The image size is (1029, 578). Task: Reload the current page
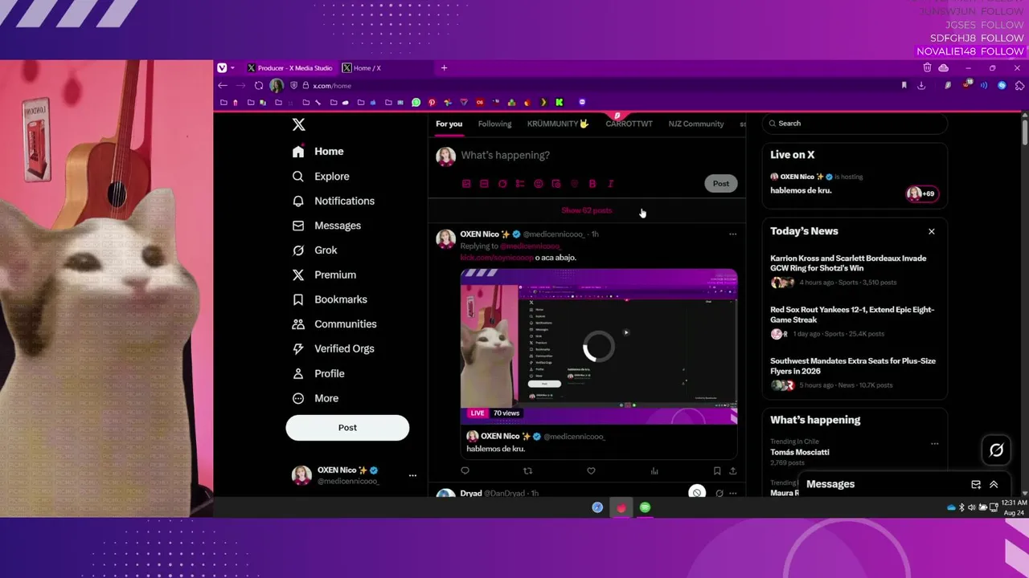point(259,86)
